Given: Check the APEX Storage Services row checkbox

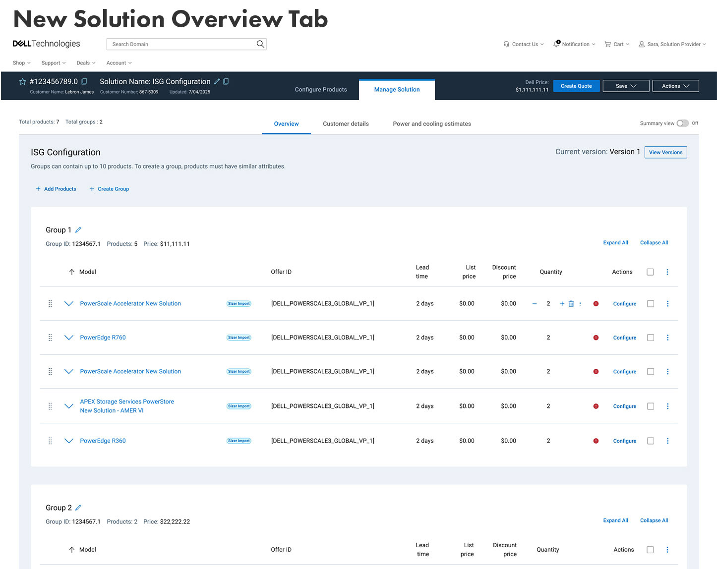Looking at the screenshot, I should [x=651, y=406].
